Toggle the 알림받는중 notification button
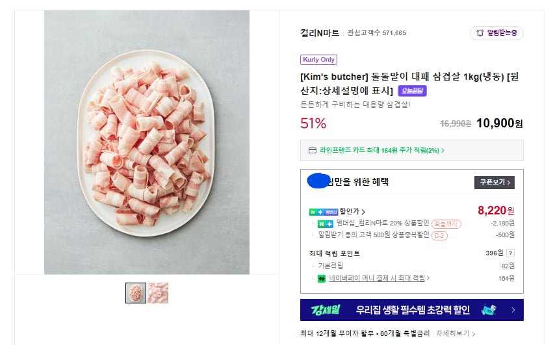This screenshot has width=553, height=345. pos(496,33)
